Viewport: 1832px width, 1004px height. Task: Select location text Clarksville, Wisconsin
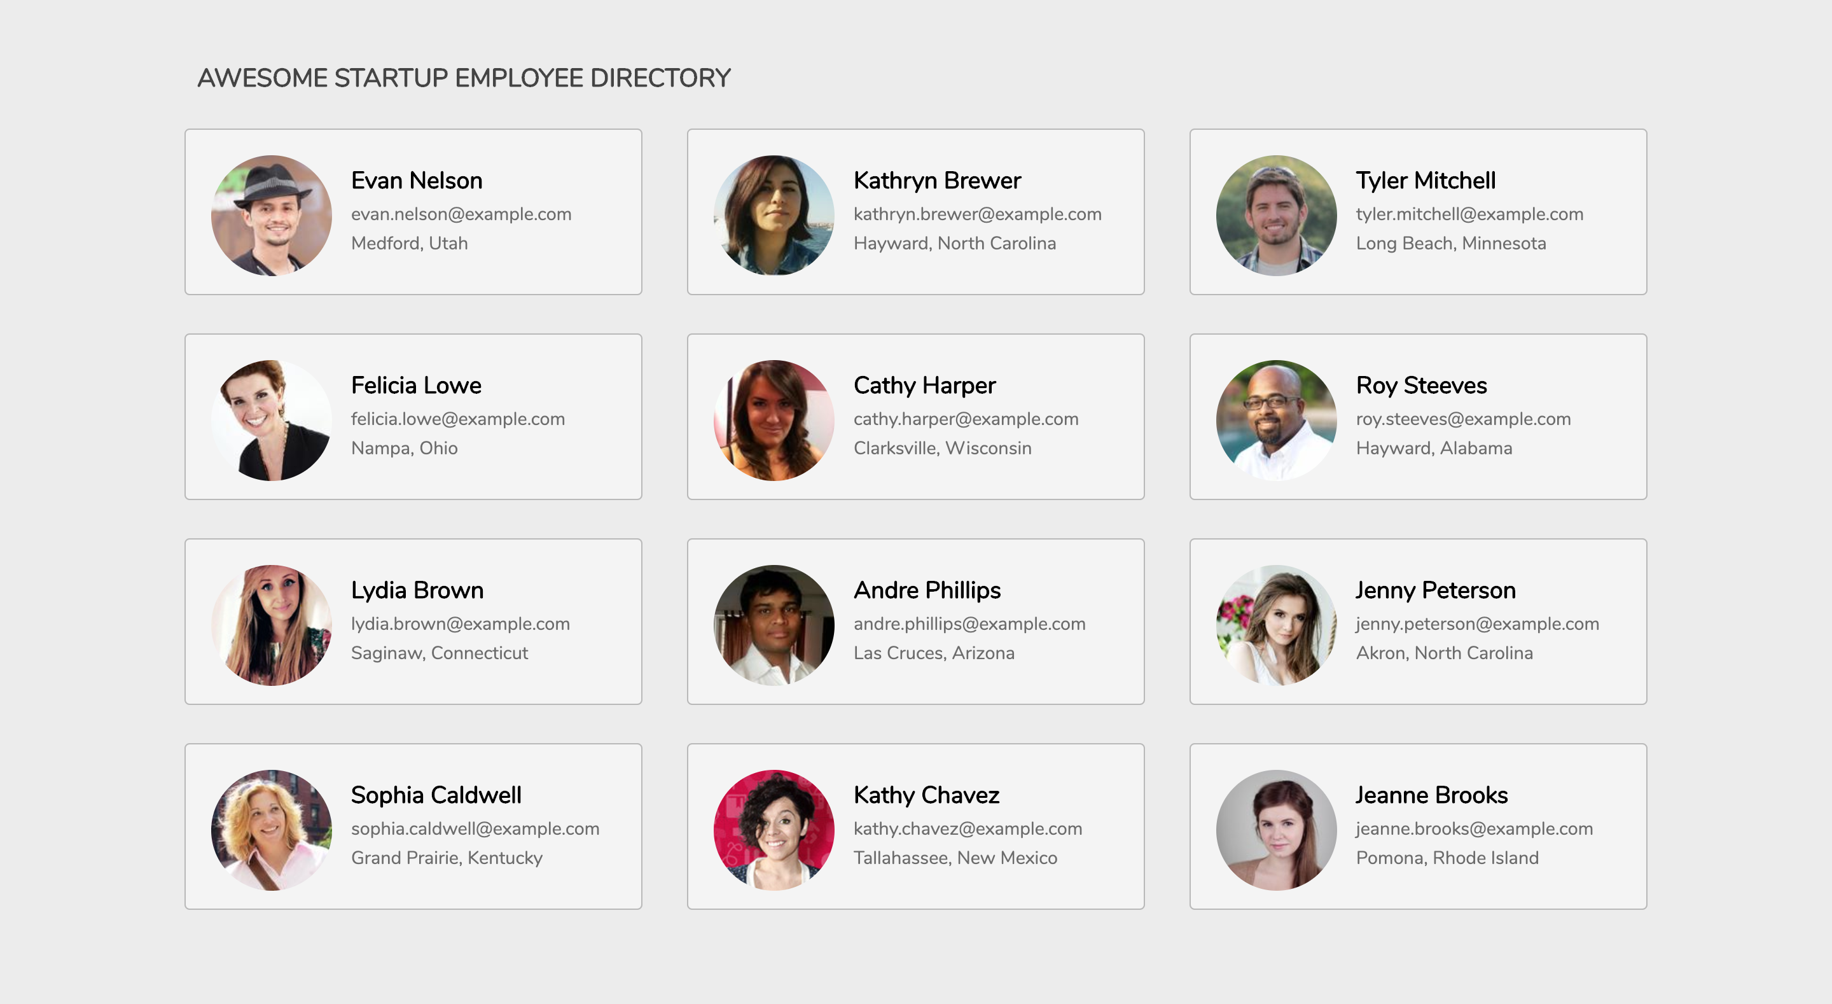click(943, 449)
